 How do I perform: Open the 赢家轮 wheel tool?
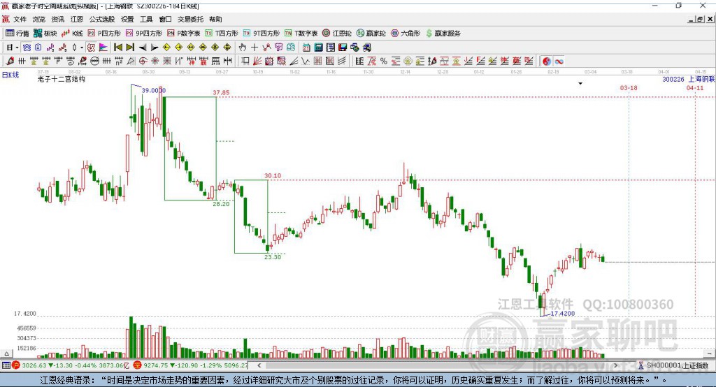[371, 34]
